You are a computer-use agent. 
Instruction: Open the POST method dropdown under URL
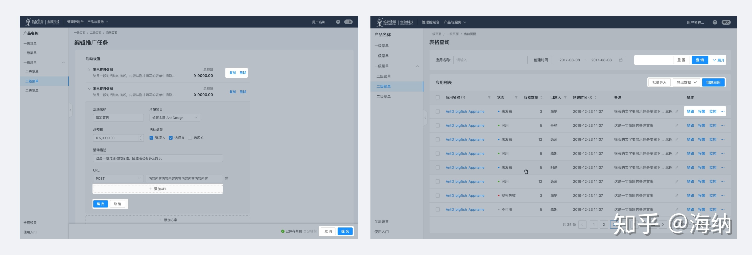118,178
